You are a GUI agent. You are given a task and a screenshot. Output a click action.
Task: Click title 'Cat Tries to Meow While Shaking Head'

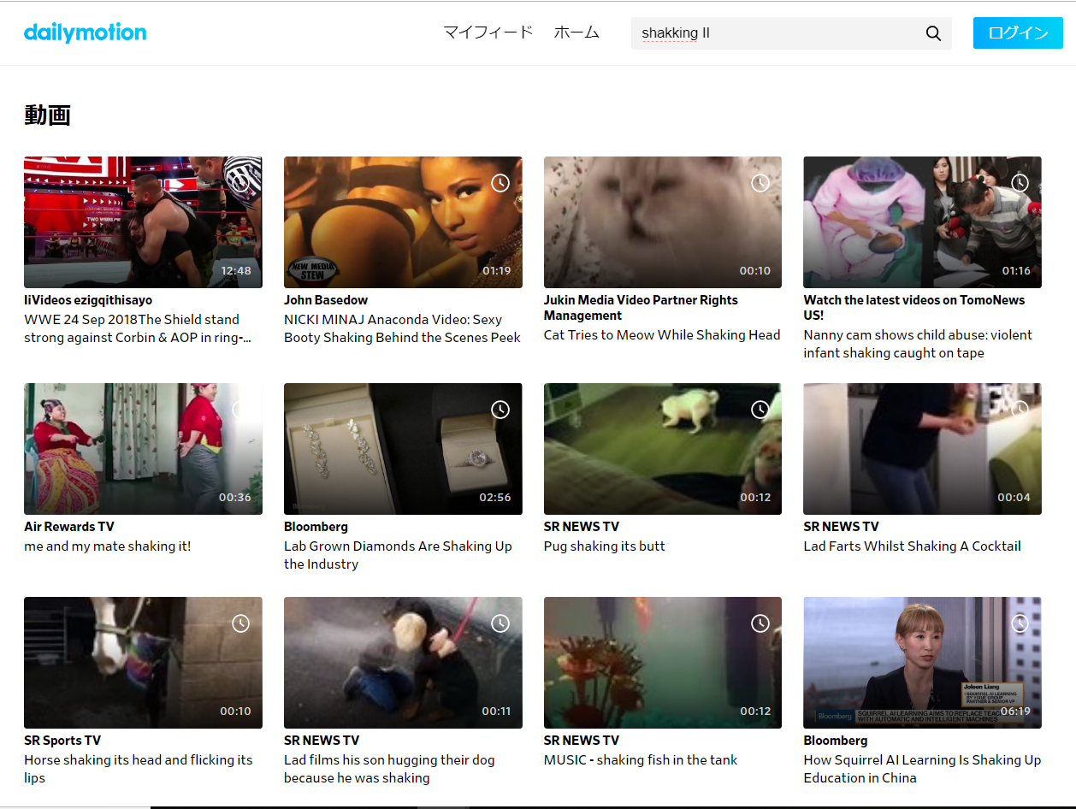coord(662,335)
